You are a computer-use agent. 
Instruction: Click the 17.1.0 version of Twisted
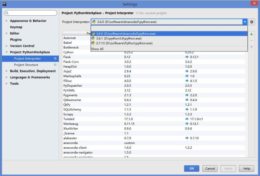[128, 119]
